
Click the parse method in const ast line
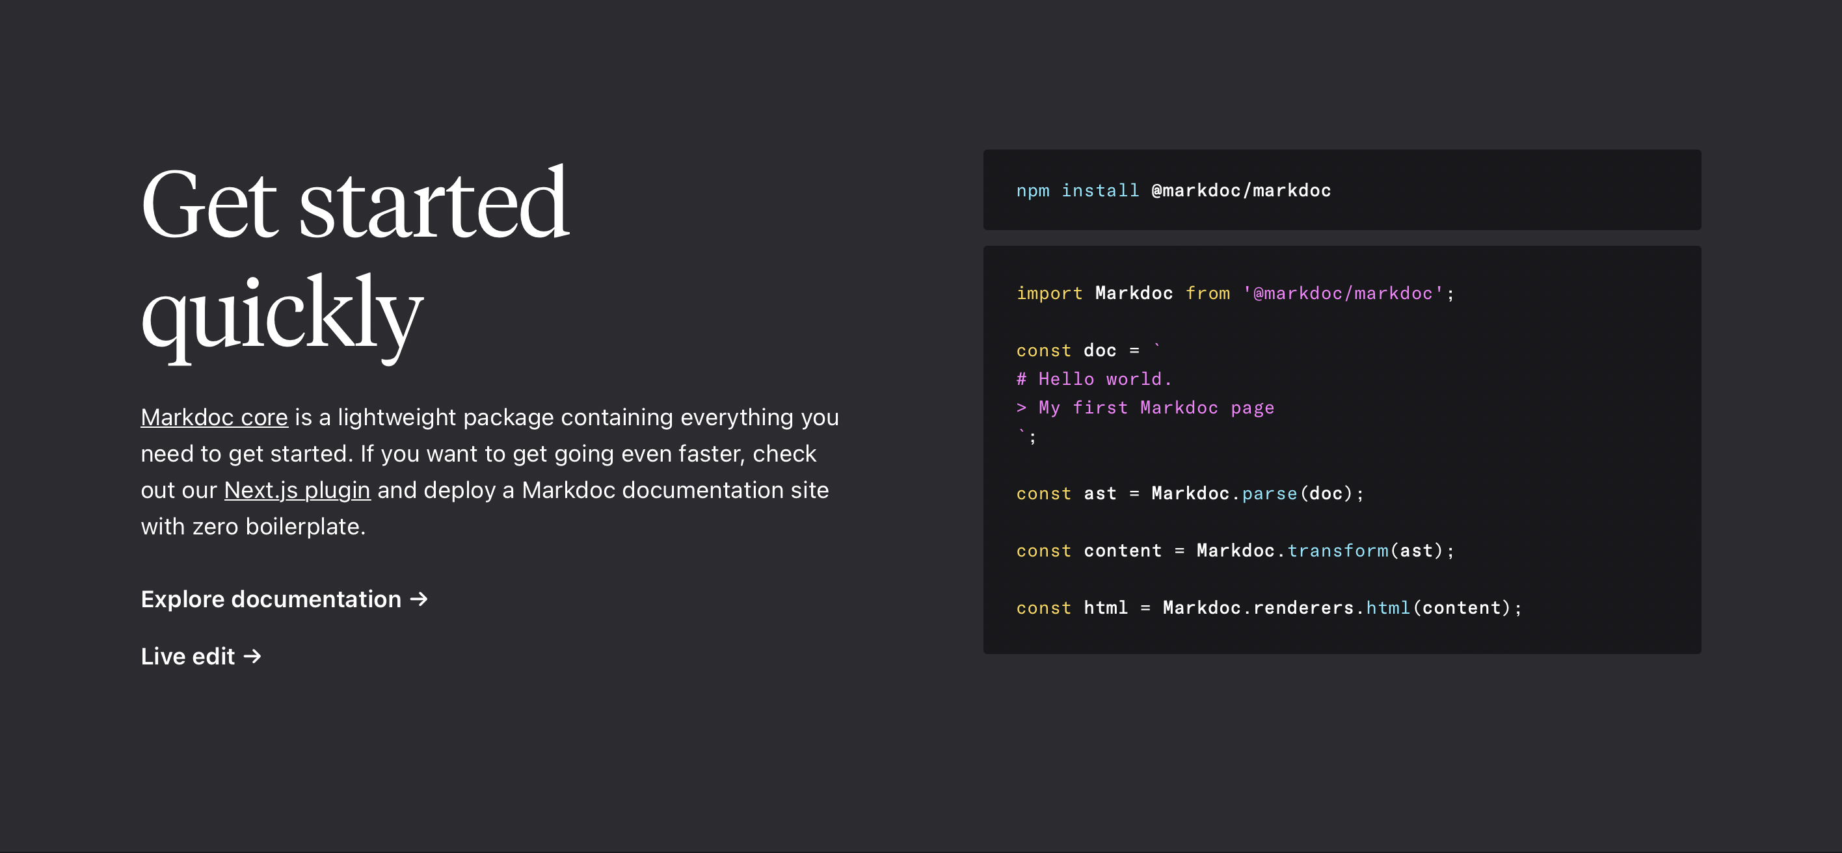tap(1269, 494)
